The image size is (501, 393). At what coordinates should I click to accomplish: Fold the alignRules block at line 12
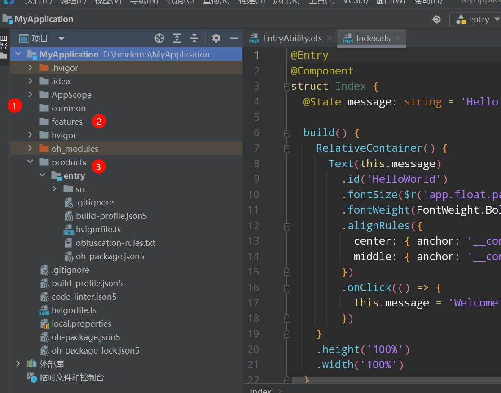[286, 227]
